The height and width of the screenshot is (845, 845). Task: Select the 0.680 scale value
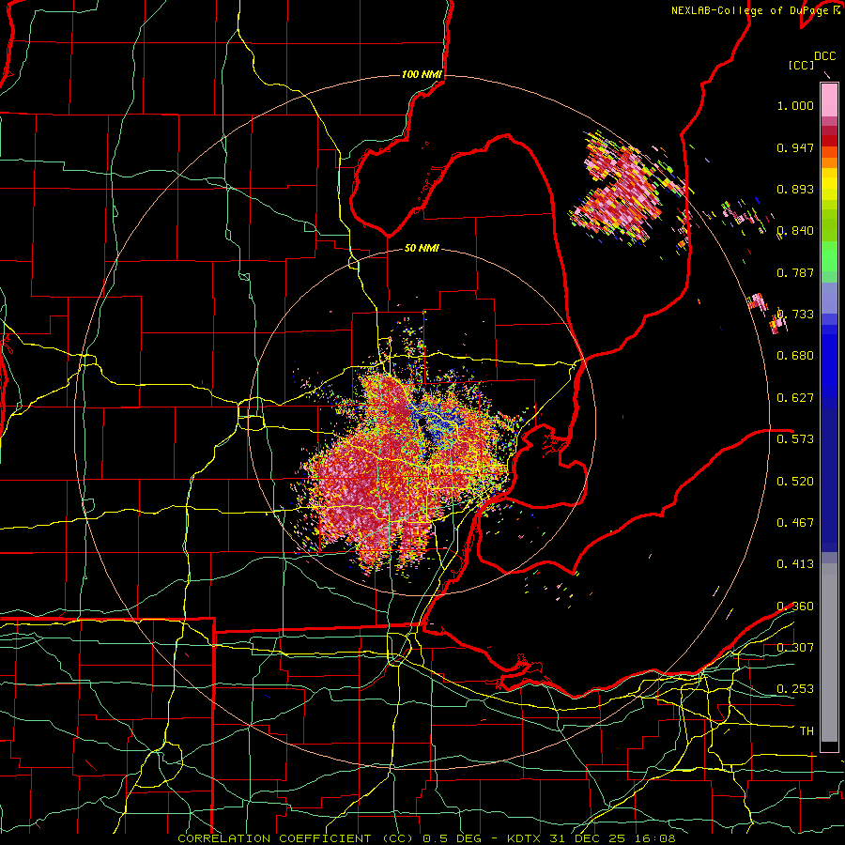pyautogui.click(x=795, y=356)
